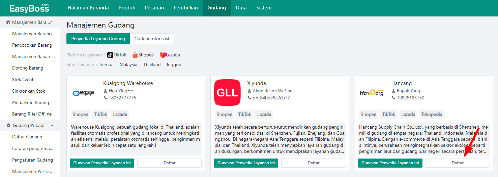Click the Manajemen Barang group clipboard icon
Viewport: 498px width, 177px height.
8,22
